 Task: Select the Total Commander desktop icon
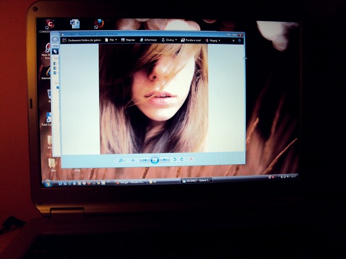click(x=47, y=119)
